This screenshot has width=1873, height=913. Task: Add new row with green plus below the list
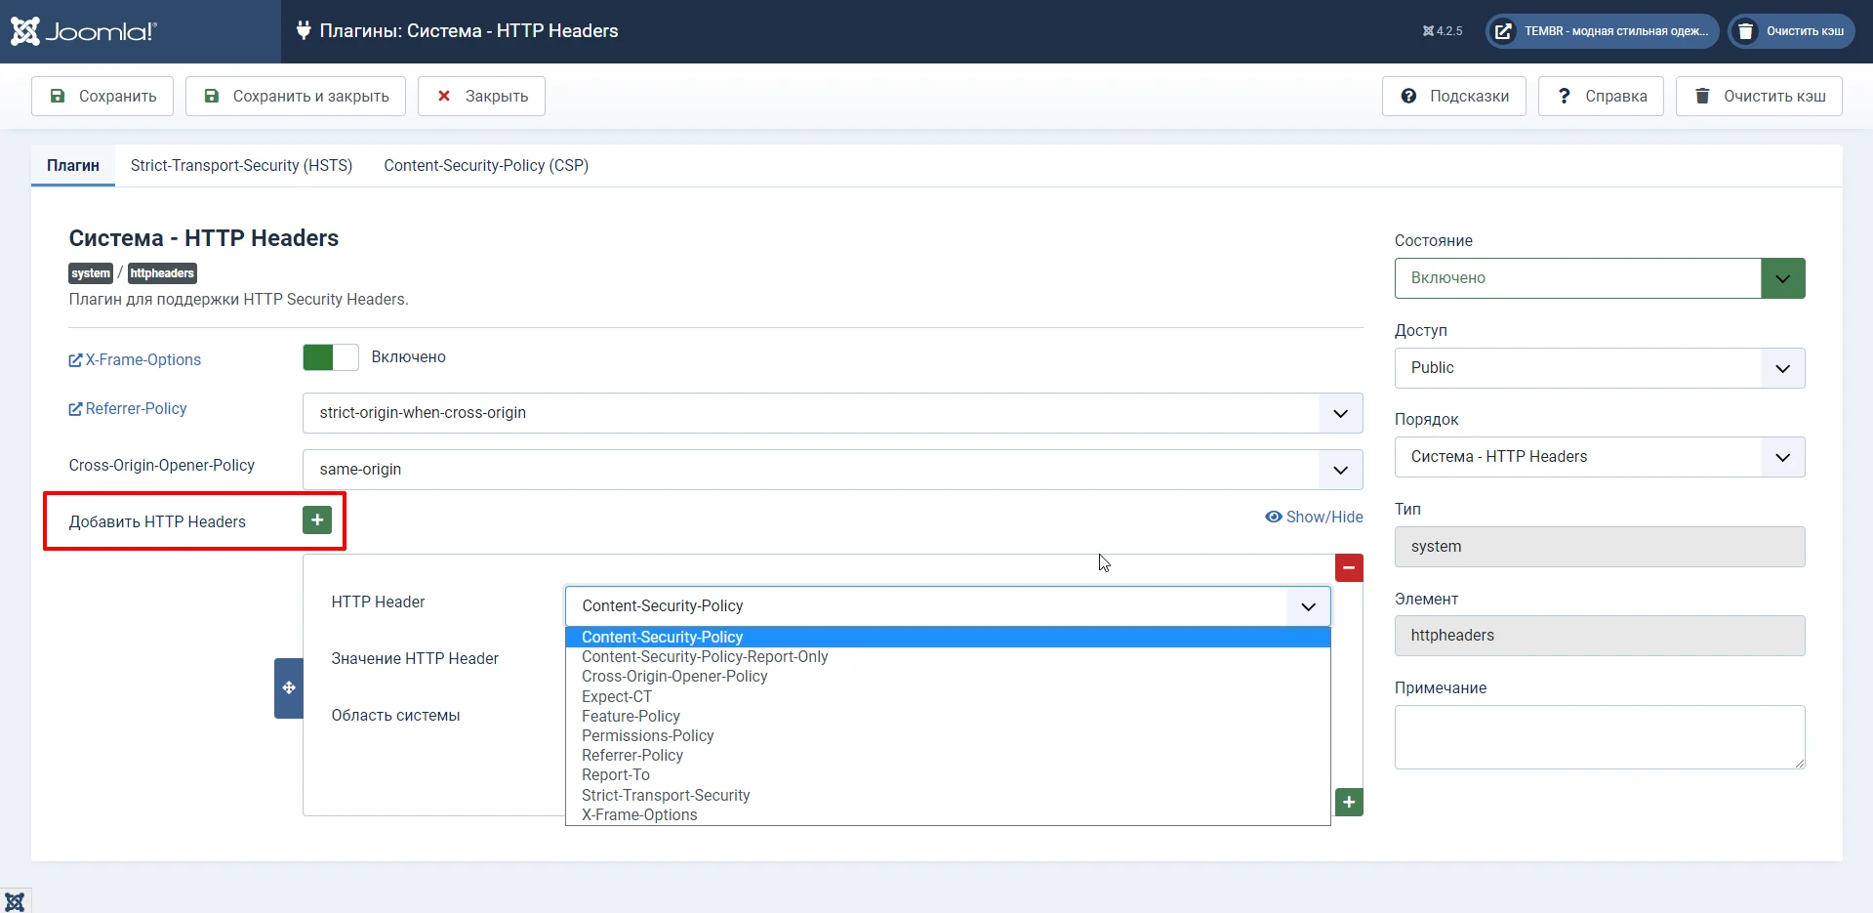coord(1349,802)
